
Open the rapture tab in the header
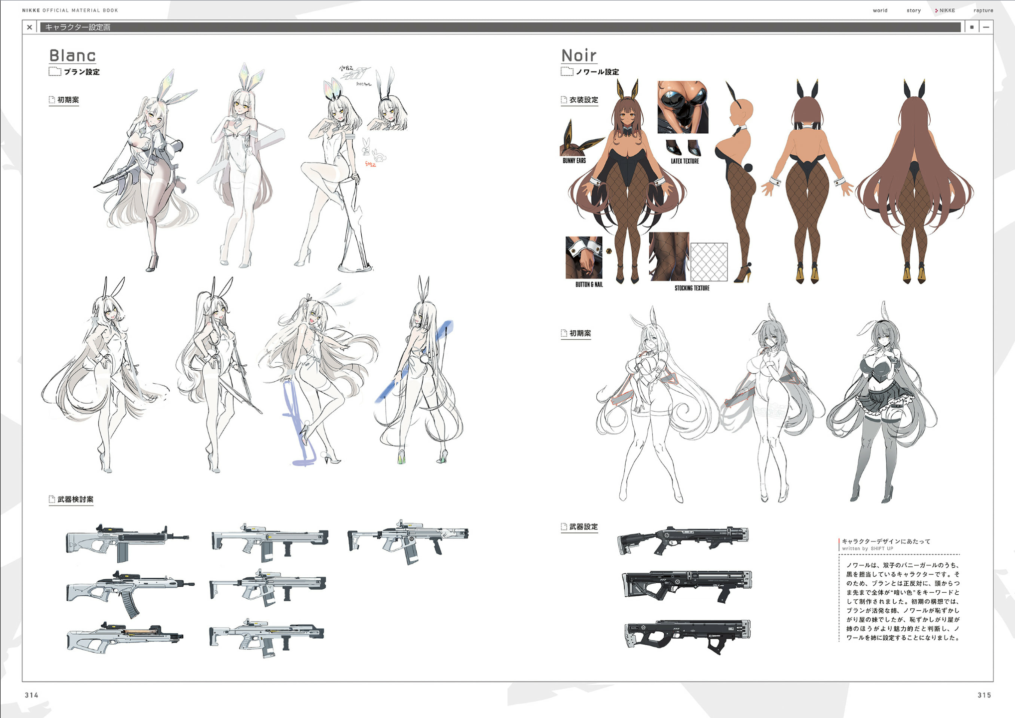983,10
